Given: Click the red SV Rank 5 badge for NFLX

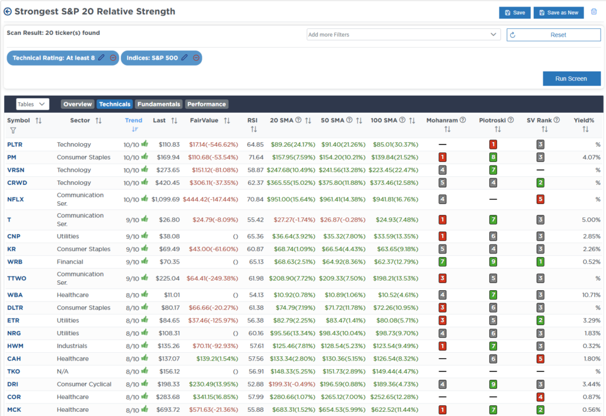Looking at the screenshot, I should [x=540, y=199].
